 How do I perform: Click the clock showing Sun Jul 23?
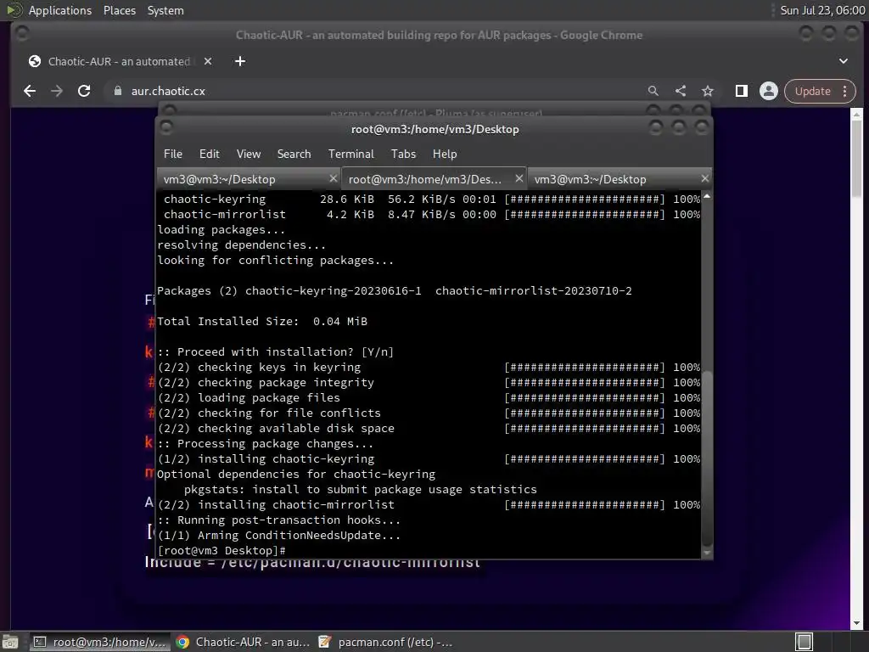pos(822,10)
